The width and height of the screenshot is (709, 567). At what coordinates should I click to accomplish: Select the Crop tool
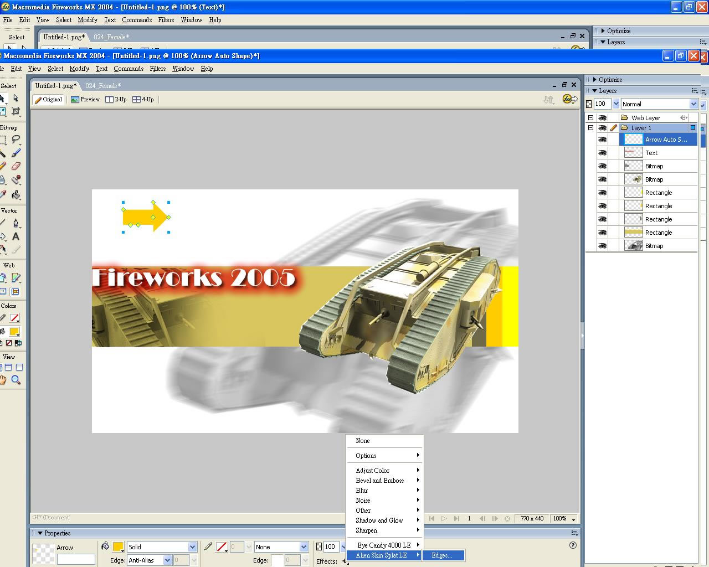16,111
